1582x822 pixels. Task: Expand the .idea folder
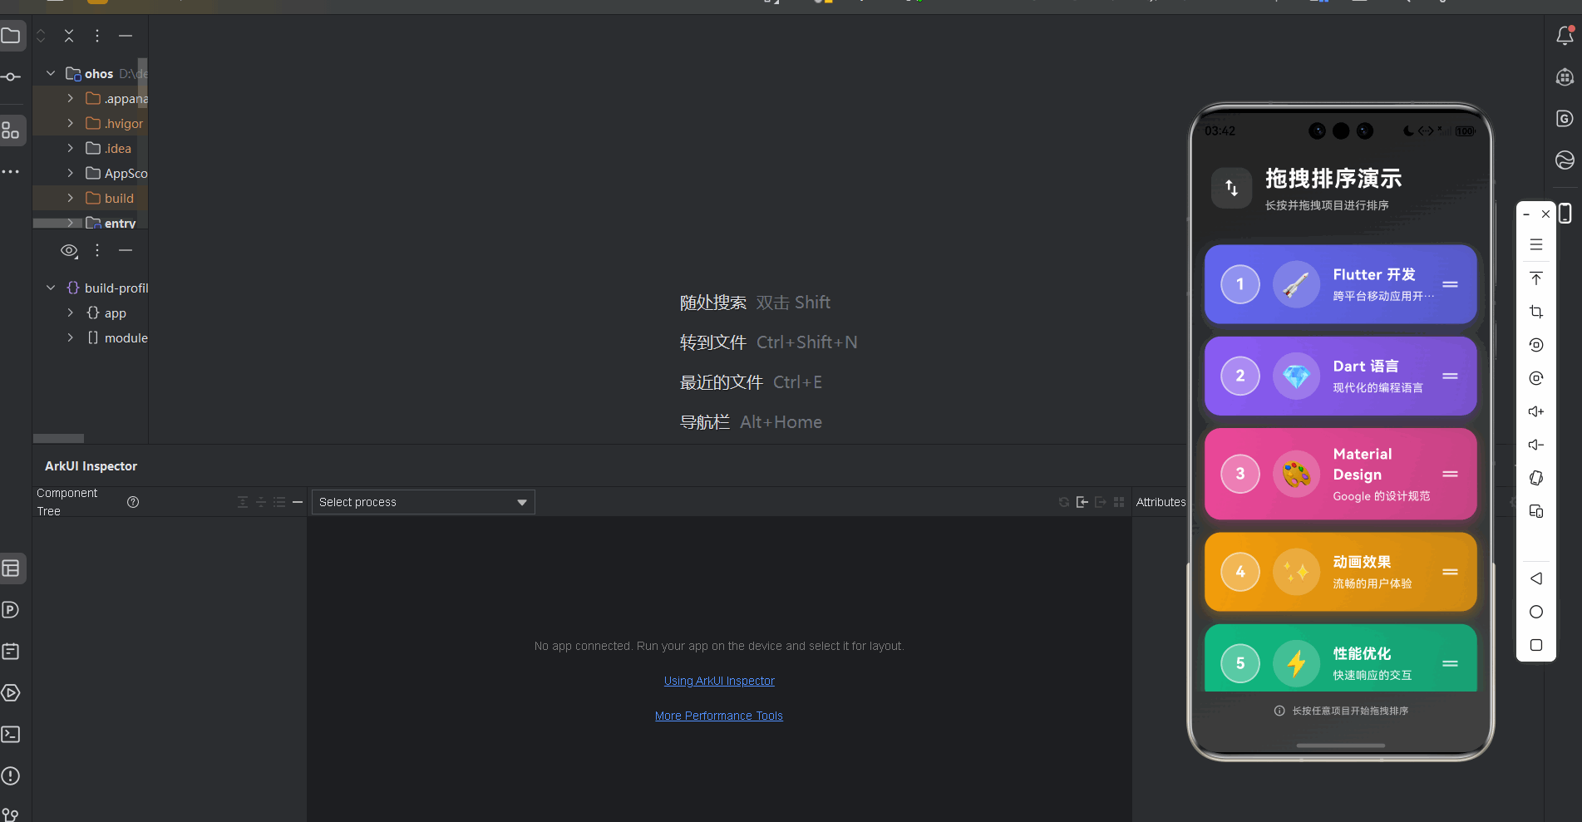(71, 148)
